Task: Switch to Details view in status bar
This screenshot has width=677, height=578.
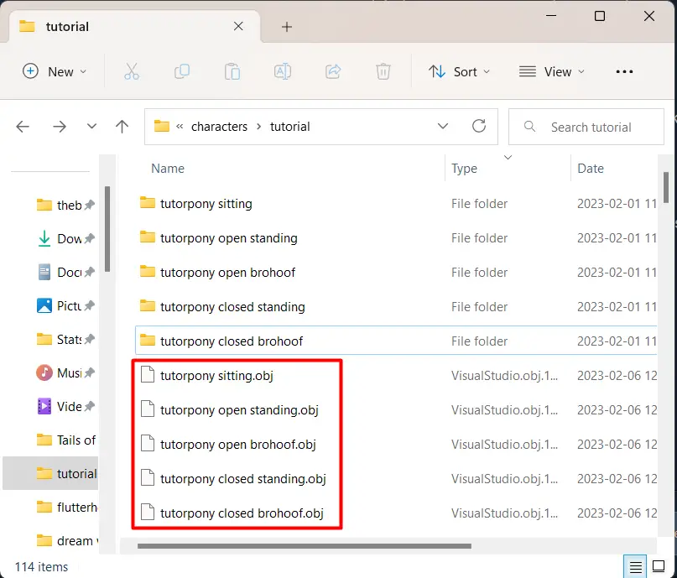Action: point(635,566)
